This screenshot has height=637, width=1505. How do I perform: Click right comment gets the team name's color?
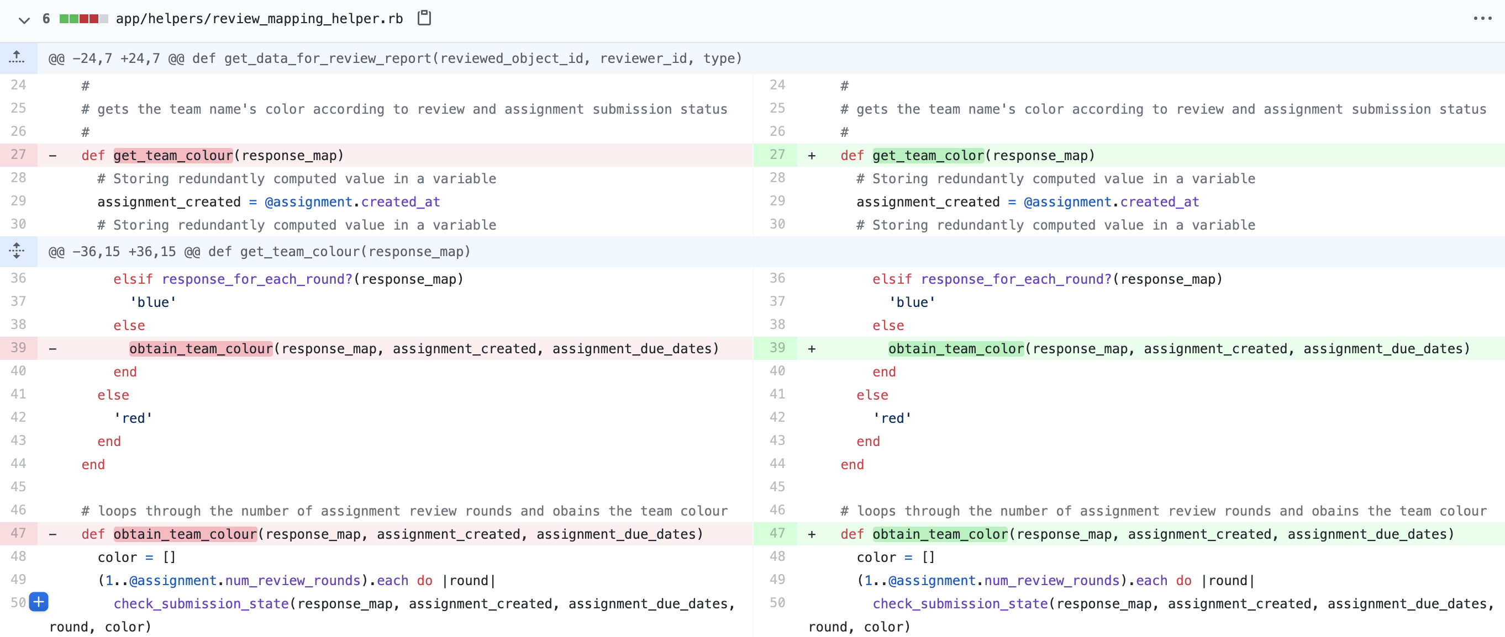[1163, 109]
